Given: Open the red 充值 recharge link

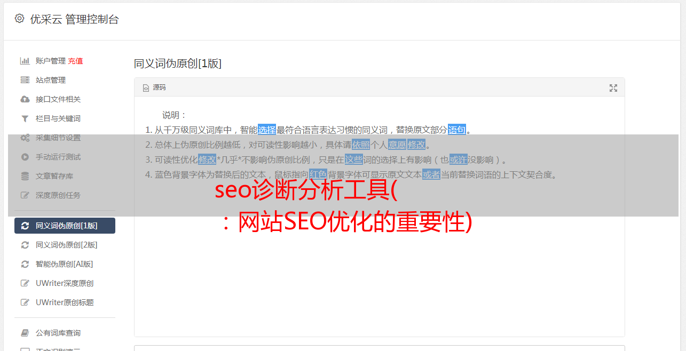Looking at the screenshot, I should [75, 61].
